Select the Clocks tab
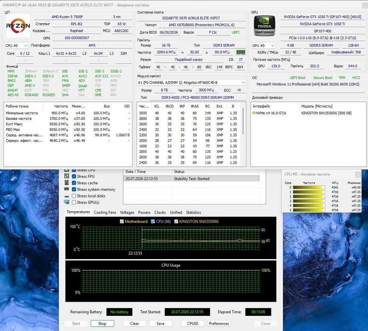 pos(160,212)
